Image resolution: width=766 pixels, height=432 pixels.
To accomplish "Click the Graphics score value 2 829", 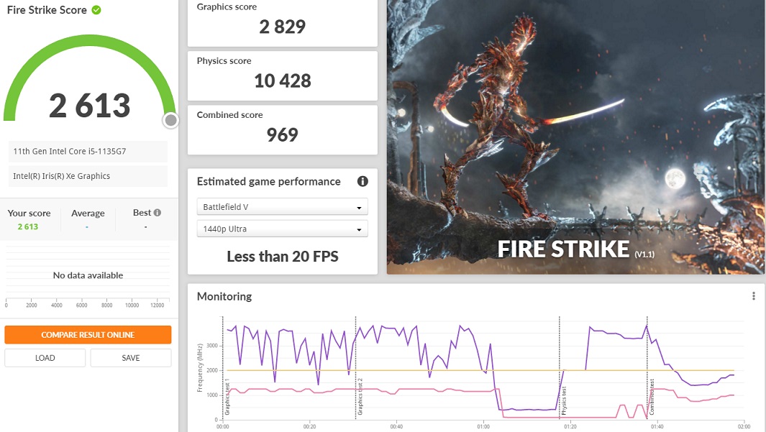I will [x=283, y=27].
